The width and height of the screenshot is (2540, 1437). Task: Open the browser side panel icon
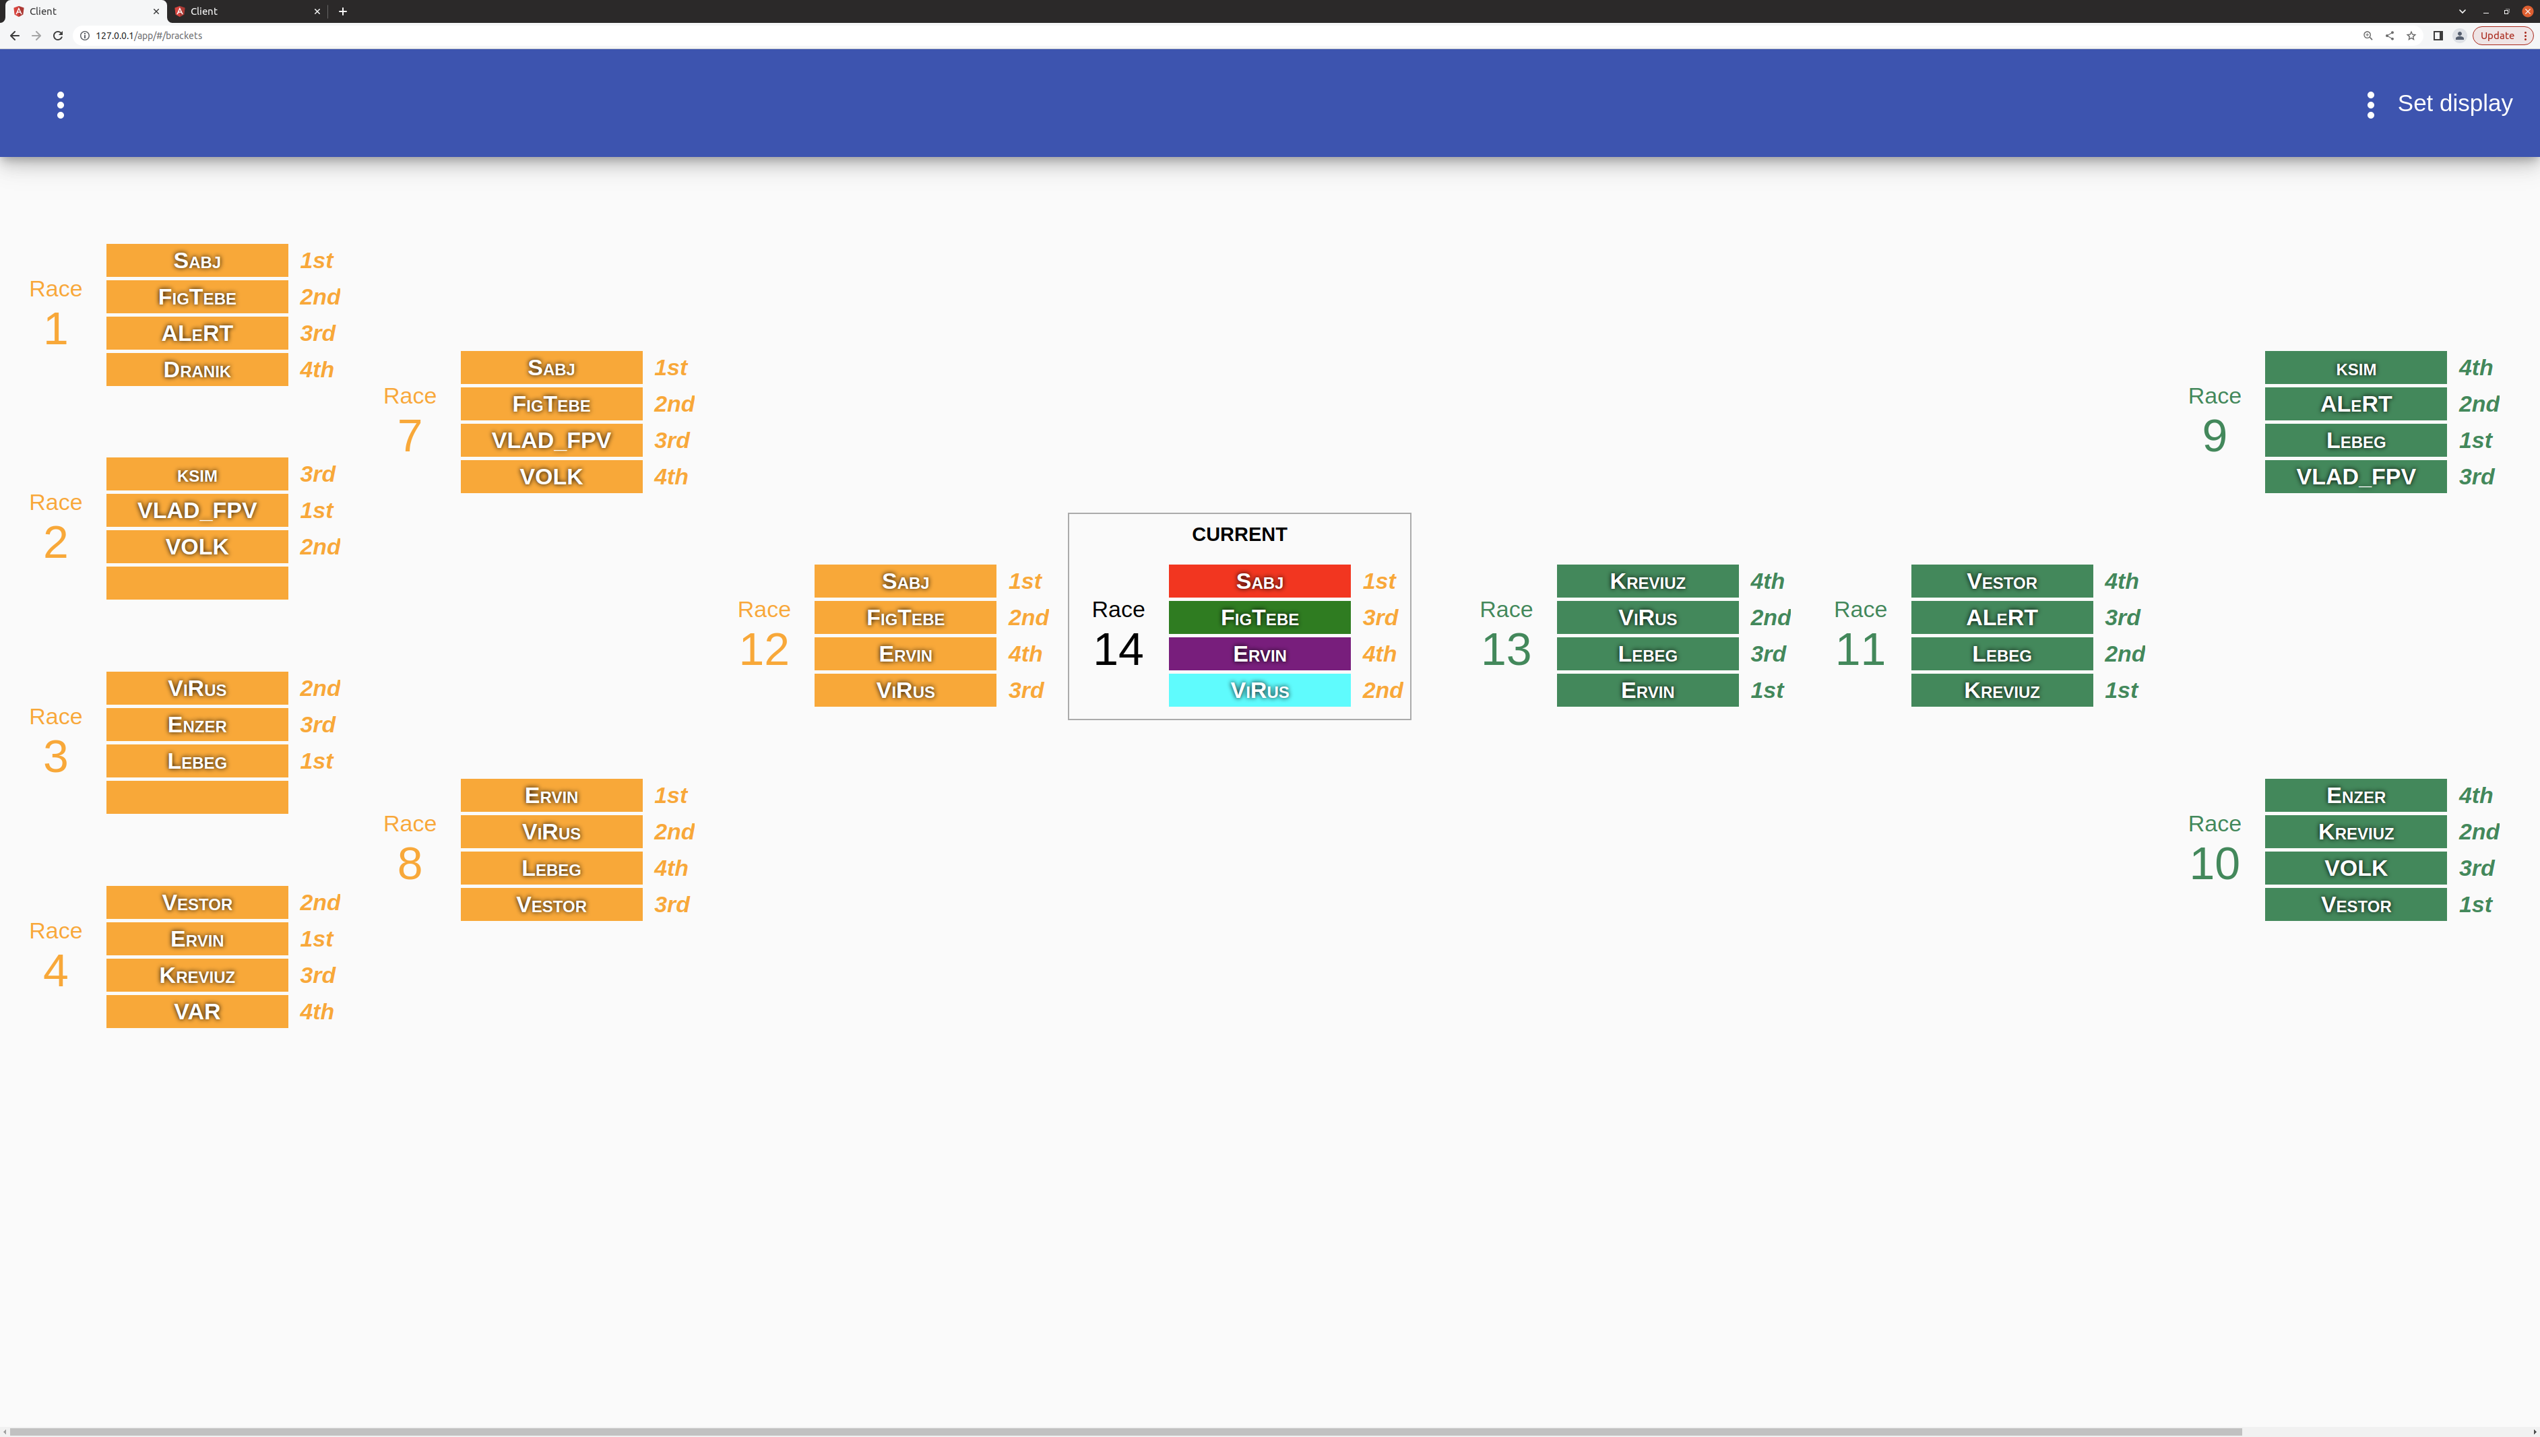pos(2438,36)
